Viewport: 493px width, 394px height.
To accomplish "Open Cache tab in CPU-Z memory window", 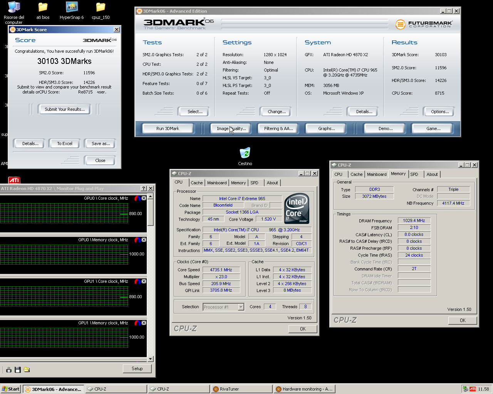I will [356, 174].
